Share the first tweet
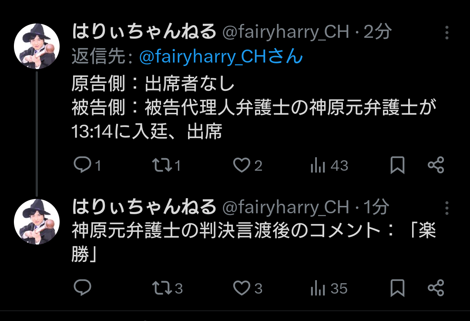The width and height of the screenshot is (470, 321). (436, 165)
